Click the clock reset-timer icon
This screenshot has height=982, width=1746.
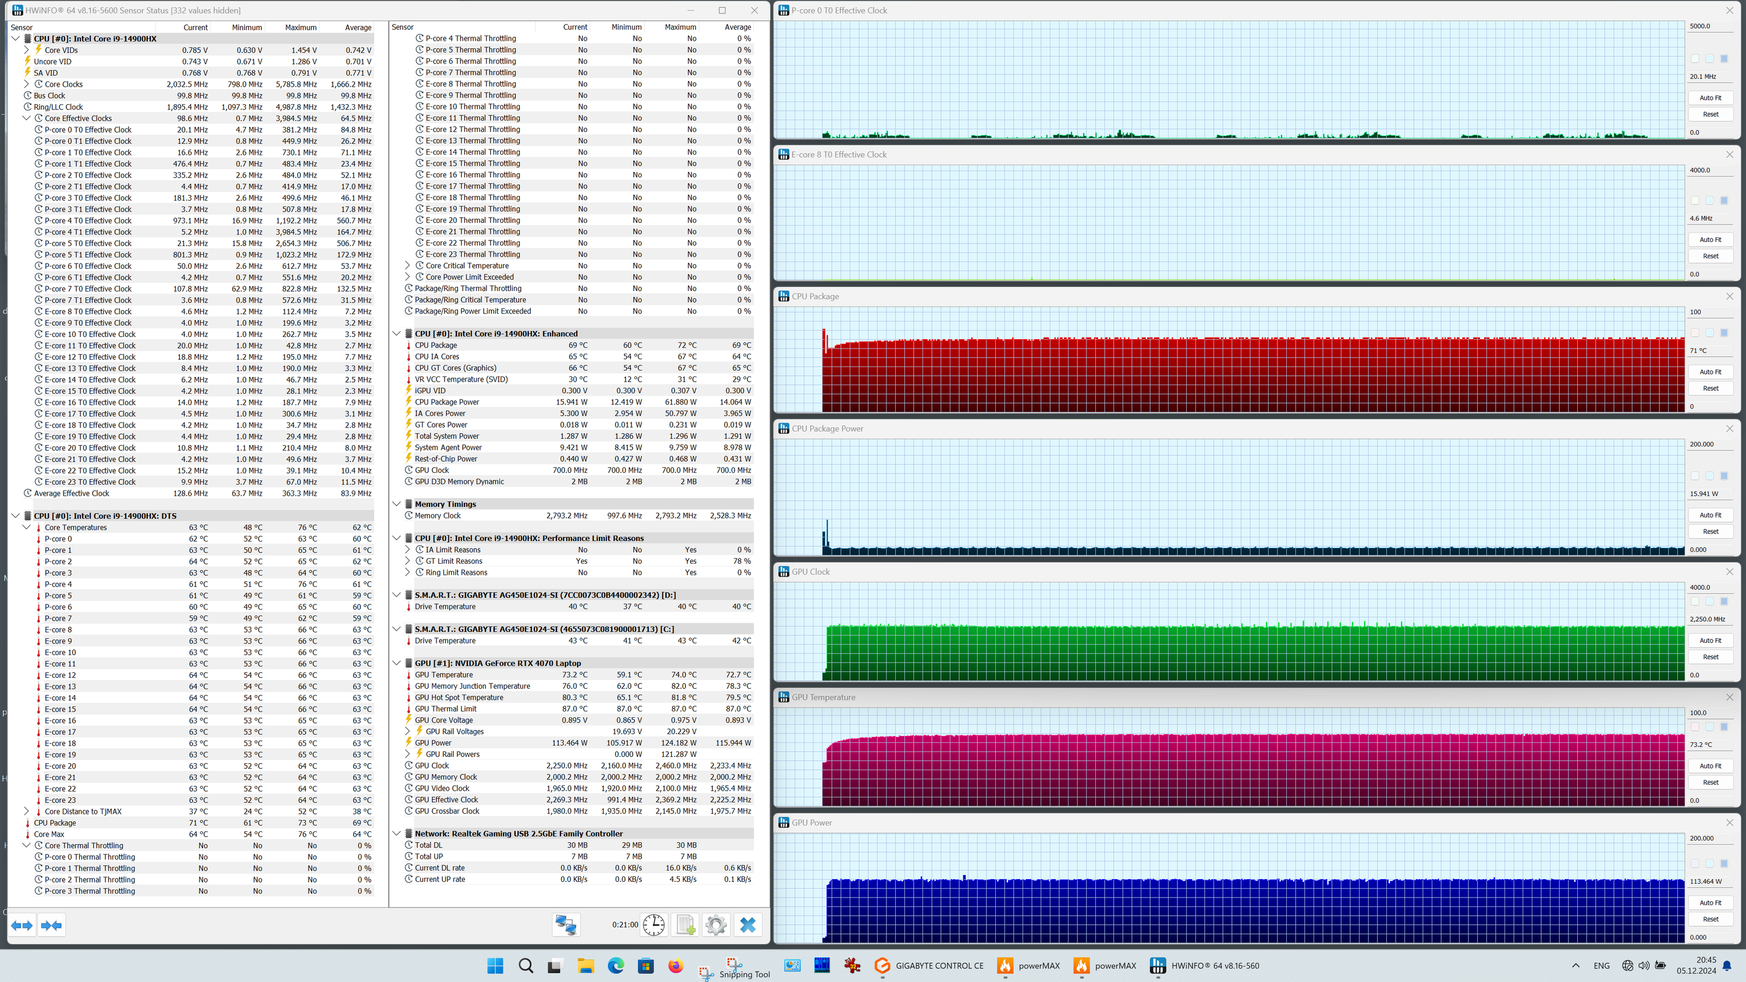coord(654,925)
